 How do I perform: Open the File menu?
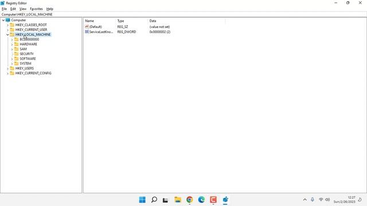[4, 9]
